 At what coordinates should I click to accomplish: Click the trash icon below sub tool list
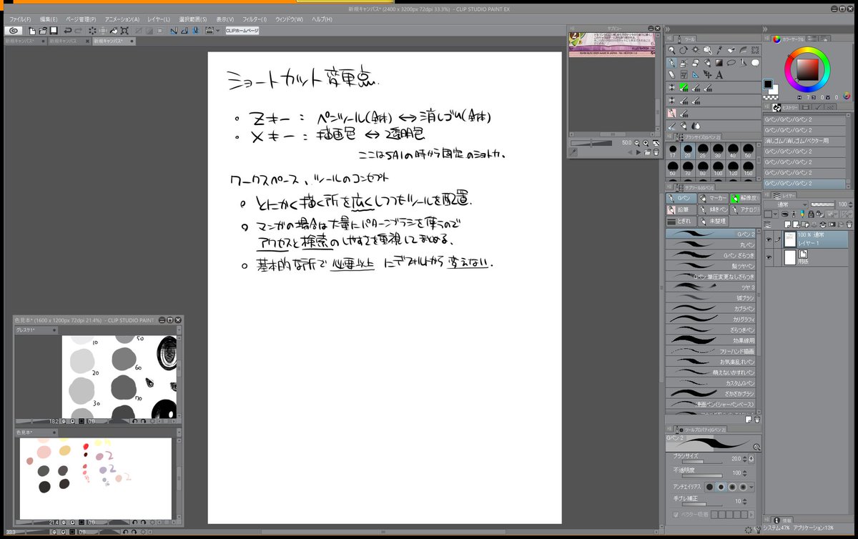pyautogui.click(x=756, y=419)
